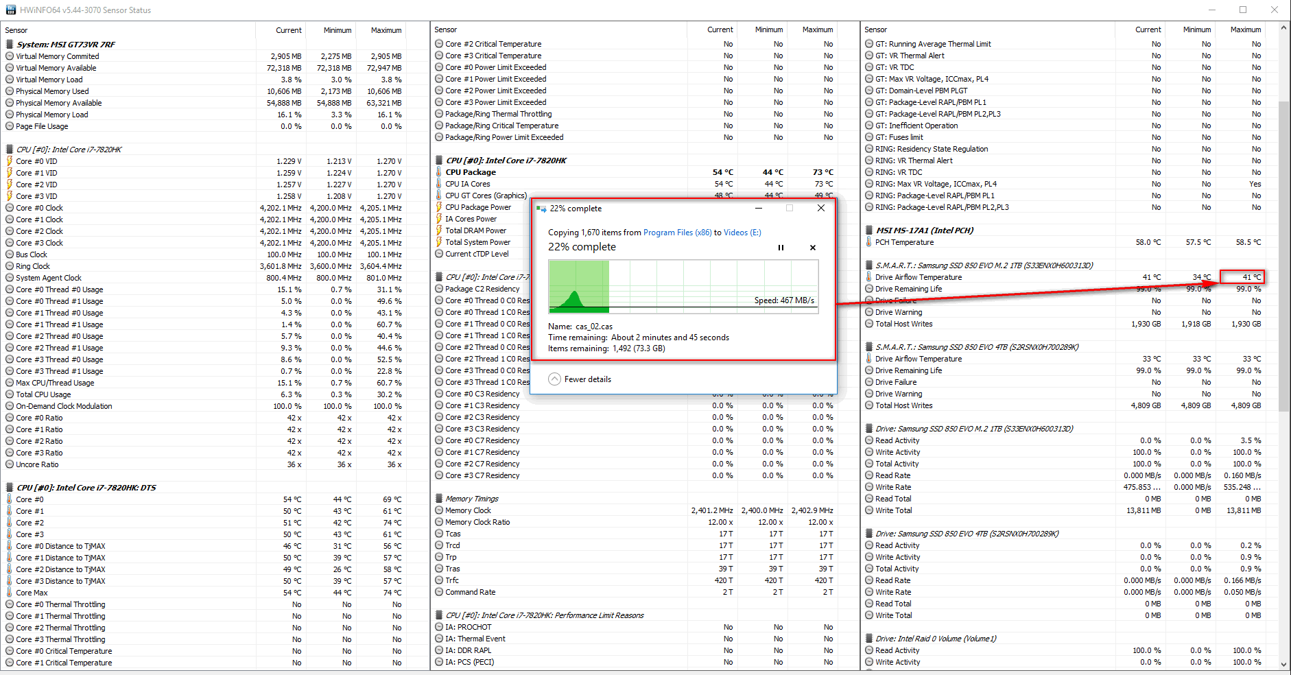Click the lightning icon next to Core #0 VID
This screenshot has height=675, width=1291.
(10, 161)
